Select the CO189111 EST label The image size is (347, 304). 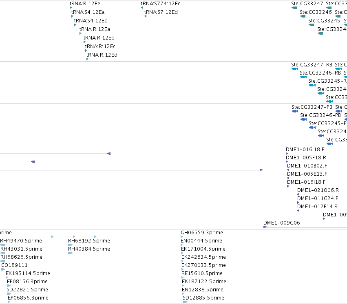[x=15, y=265]
